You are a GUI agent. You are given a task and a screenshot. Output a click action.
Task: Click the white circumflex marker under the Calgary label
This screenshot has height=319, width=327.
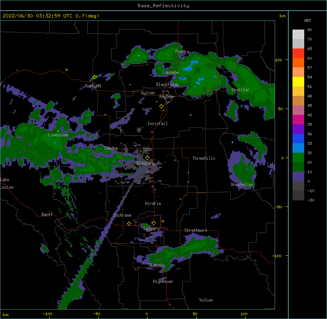[x=166, y=229]
